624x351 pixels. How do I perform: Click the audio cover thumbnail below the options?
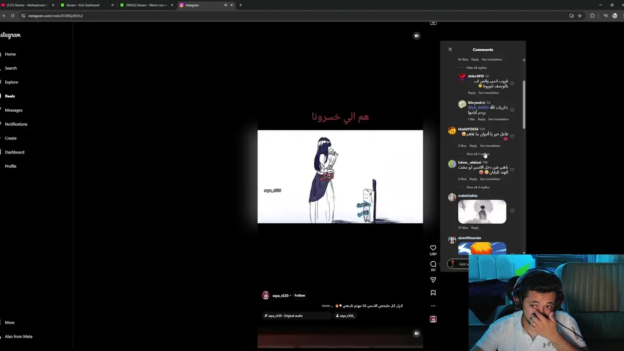433,319
